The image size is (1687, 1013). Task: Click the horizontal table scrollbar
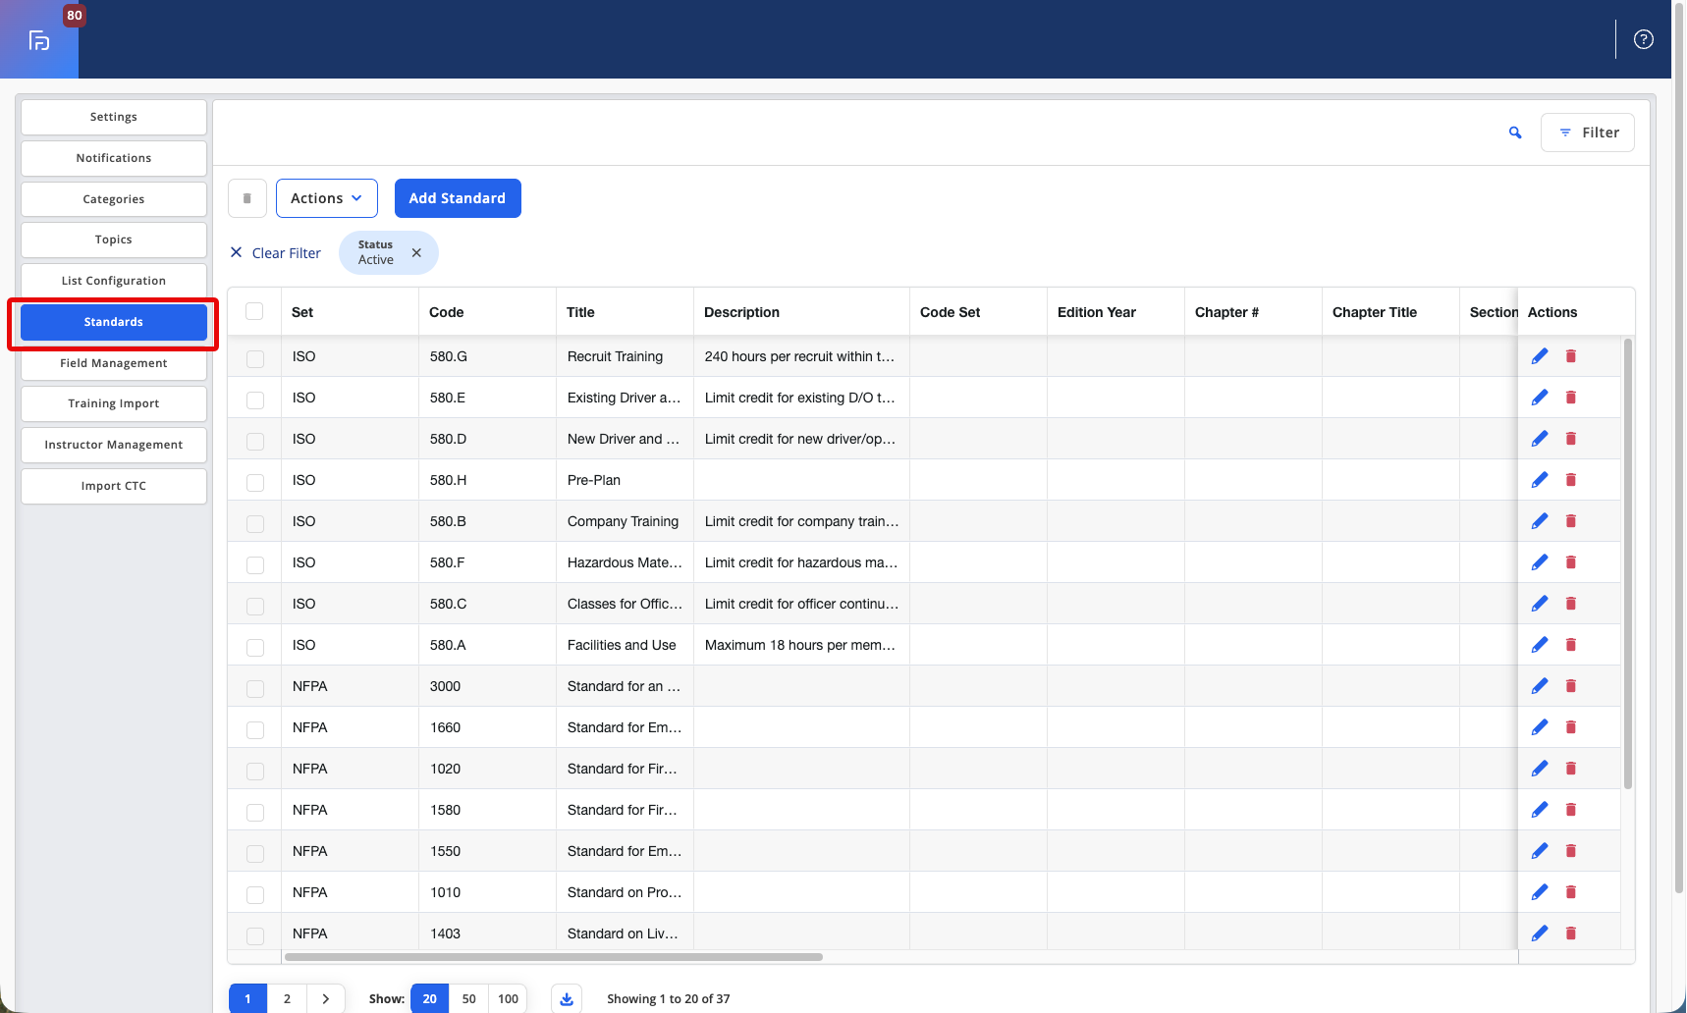pos(554,957)
